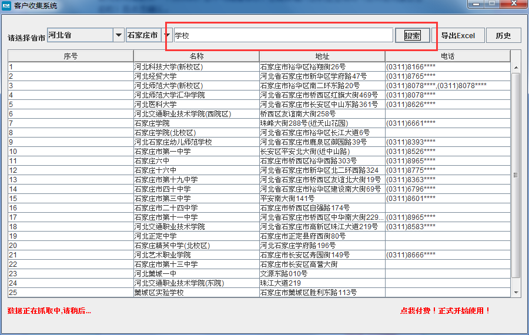The height and width of the screenshot is (335, 529).
Task: Click the 序号 column header
Action: (71, 56)
